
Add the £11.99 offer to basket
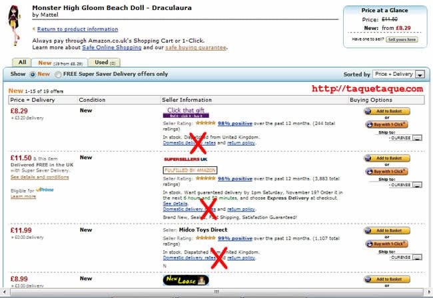[x=387, y=230]
